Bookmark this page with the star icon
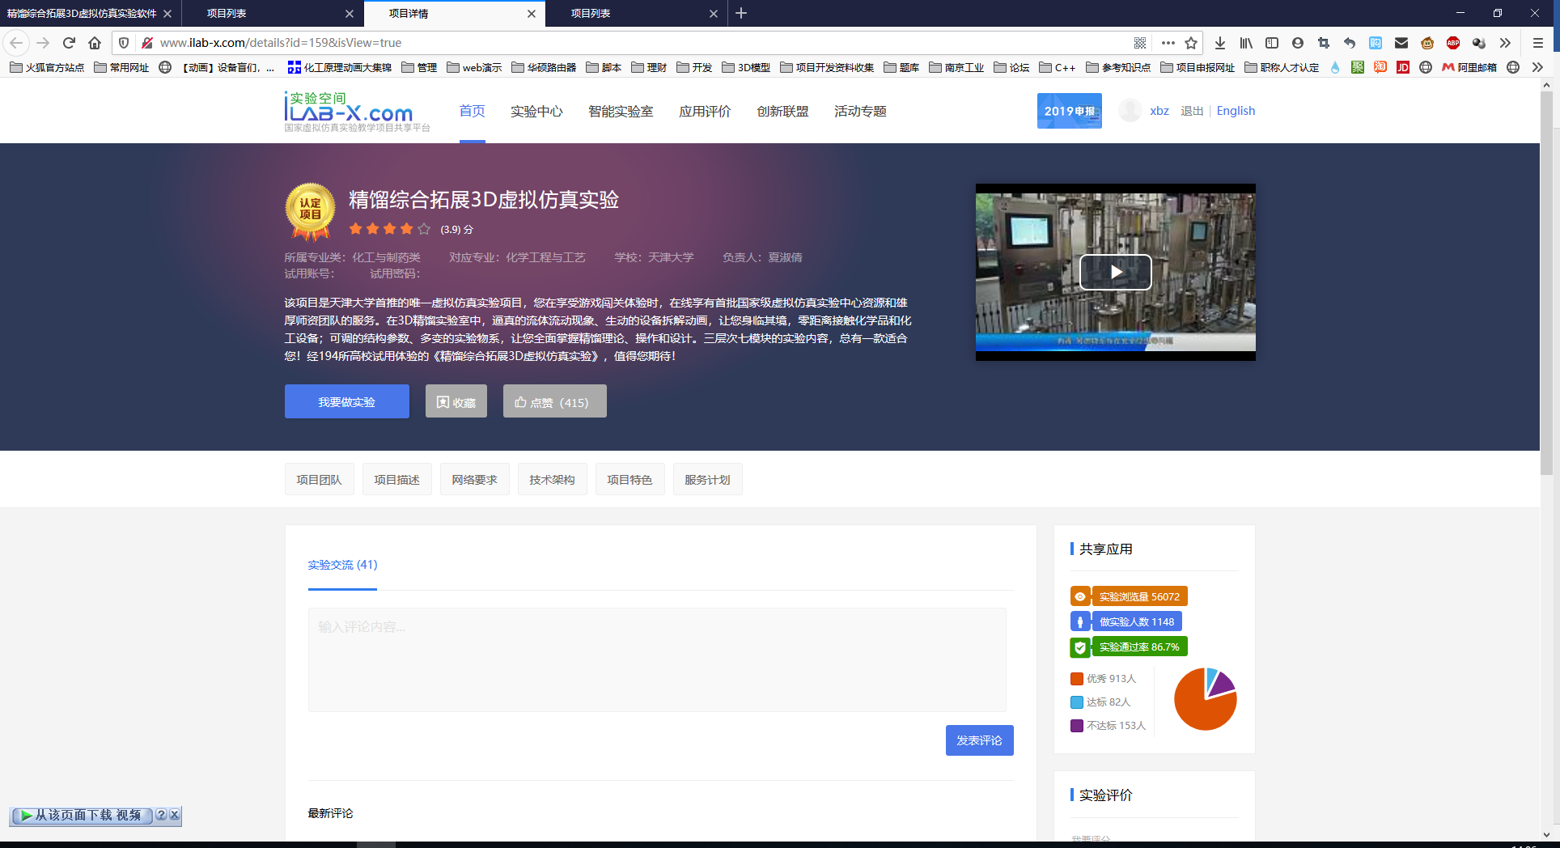 pos(1191,43)
